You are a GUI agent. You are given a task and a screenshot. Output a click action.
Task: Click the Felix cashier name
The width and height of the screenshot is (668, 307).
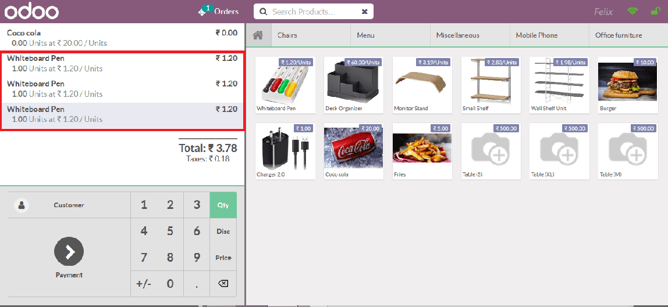point(603,12)
